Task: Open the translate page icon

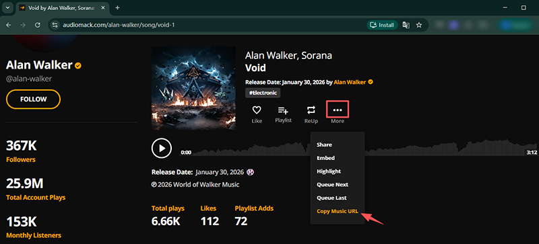Action: (406, 25)
